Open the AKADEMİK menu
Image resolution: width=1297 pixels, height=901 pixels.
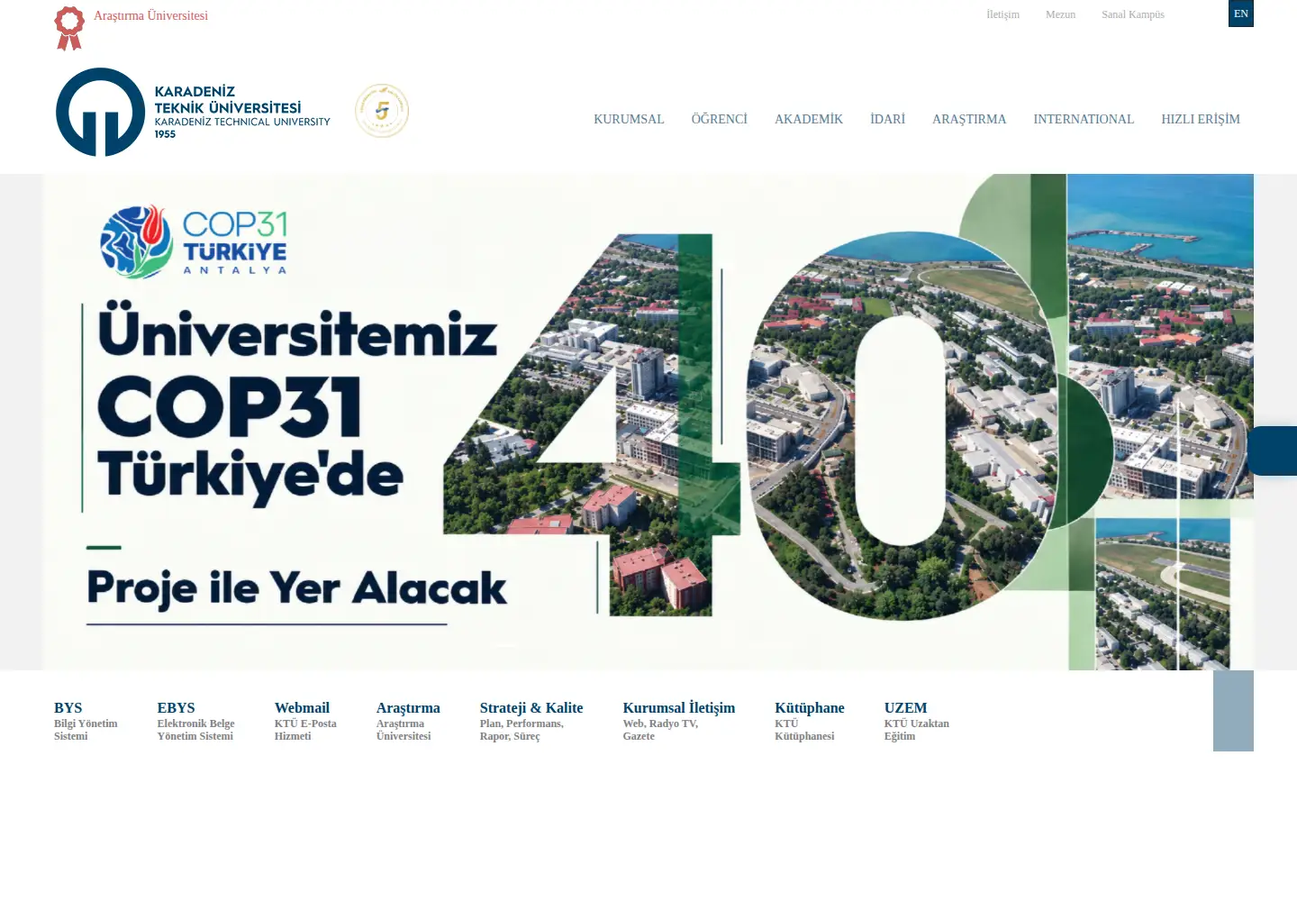[809, 119]
